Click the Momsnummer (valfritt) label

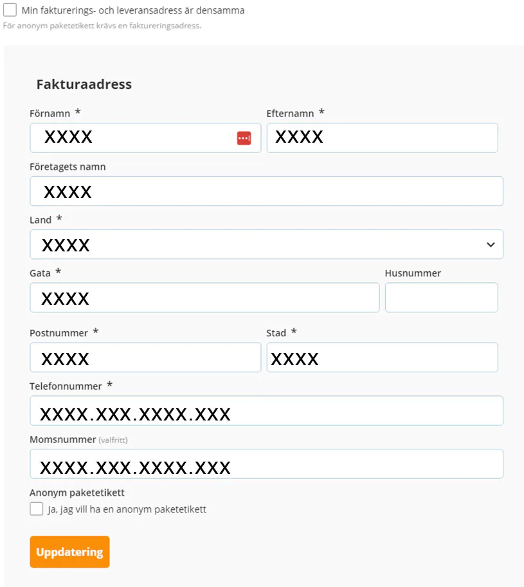[x=78, y=440]
